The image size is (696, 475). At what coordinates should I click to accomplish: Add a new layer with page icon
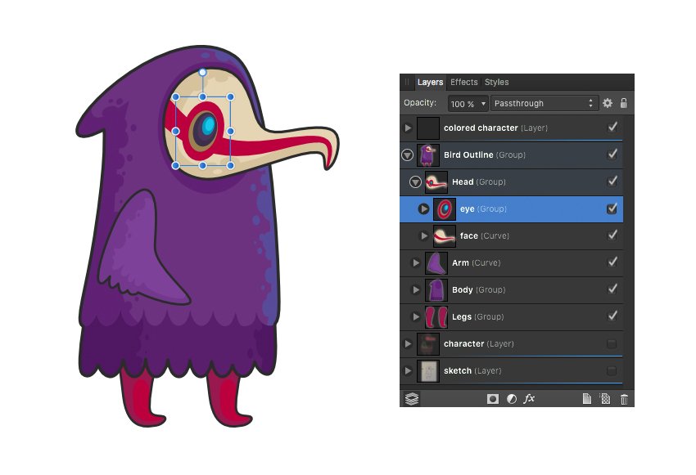pyautogui.click(x=587, y=399)
